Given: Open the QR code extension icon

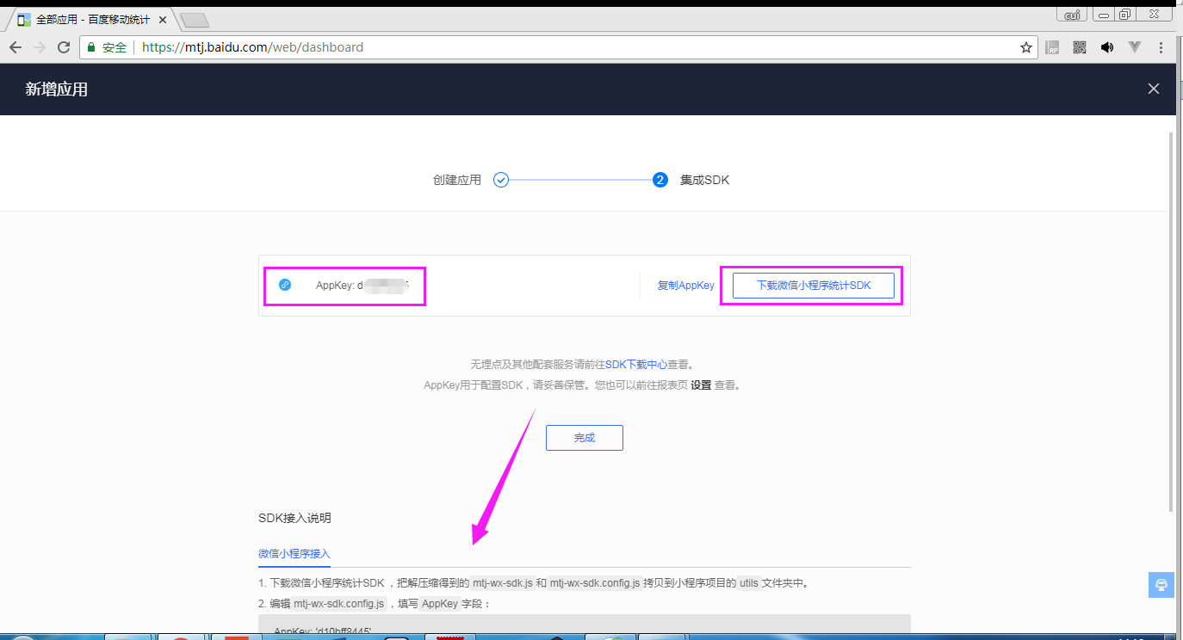Looking at the screenshot, I should click(1080, 47).
